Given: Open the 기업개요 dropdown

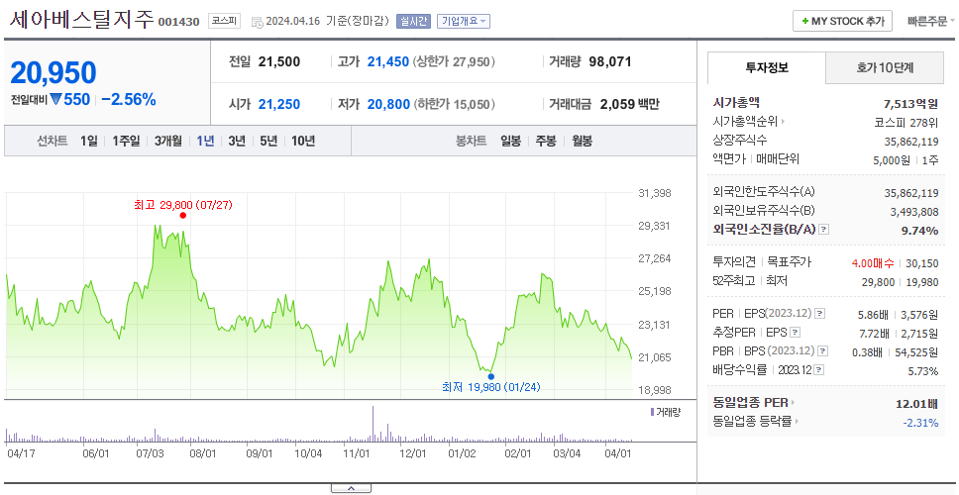Looking at the screenshot, I should 463,22.
